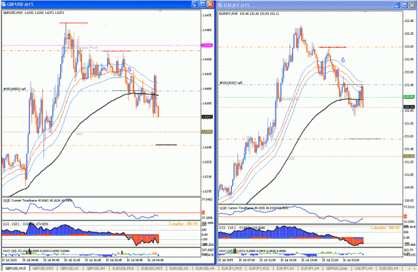
Task: Click the GBPUSD current price label 1.6371
Action: tap(207, 117)
